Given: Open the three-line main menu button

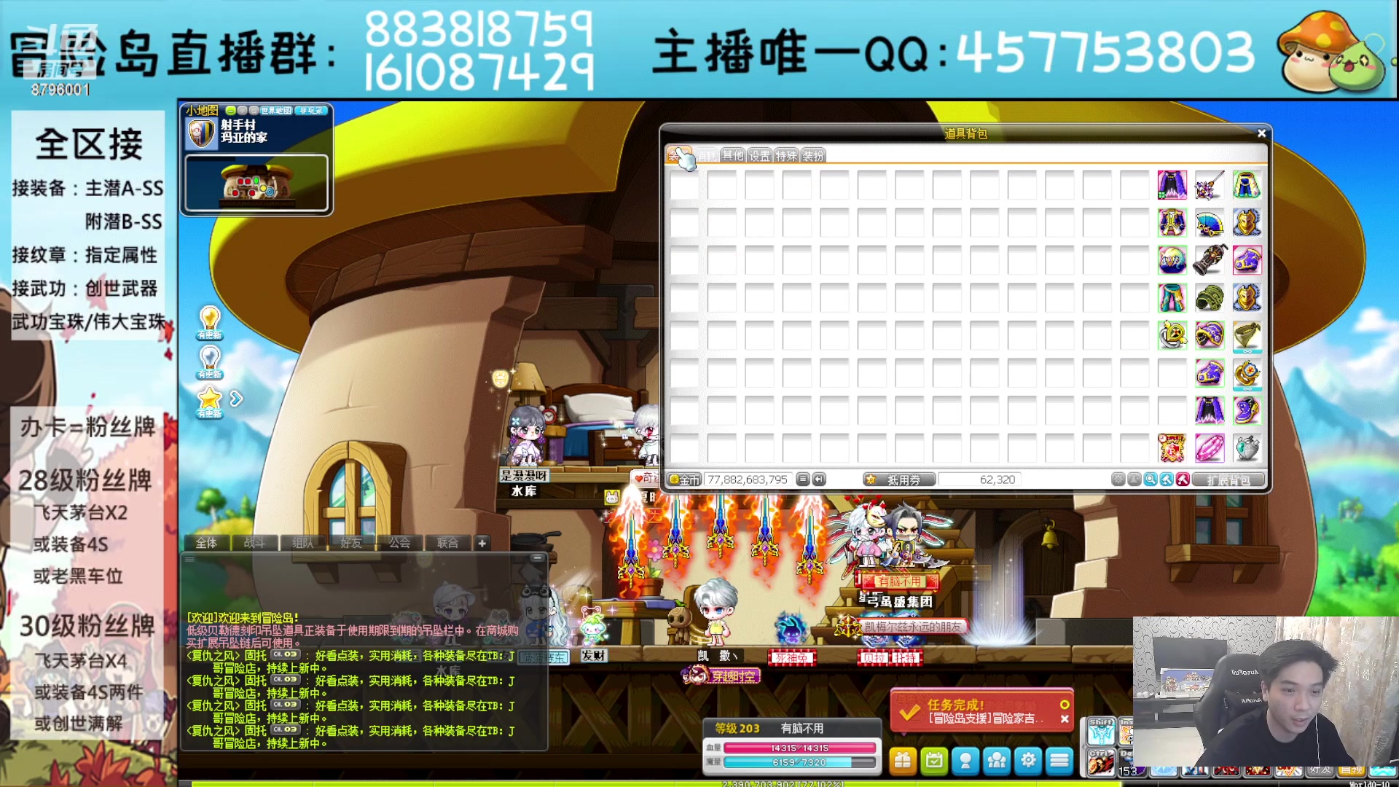Looking at the screenshot, I should tap(1059, 761).
